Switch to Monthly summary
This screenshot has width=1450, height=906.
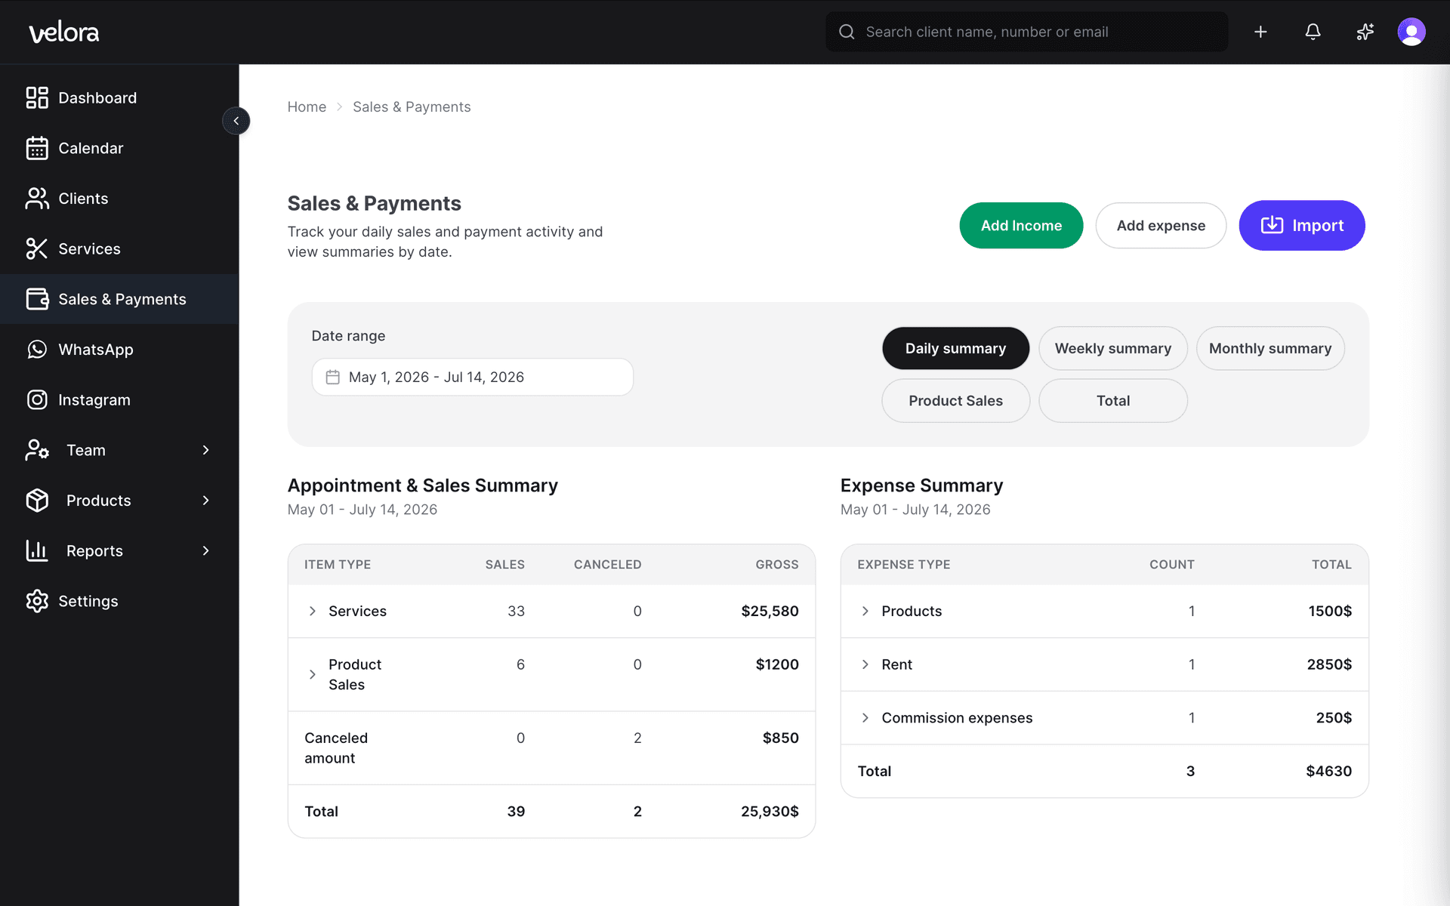(1270, 348)
